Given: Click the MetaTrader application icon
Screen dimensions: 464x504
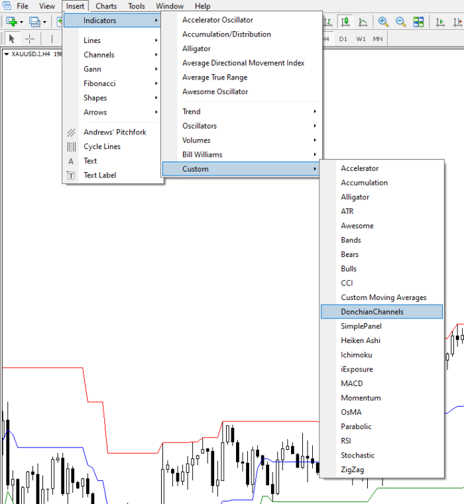Looking at the screenshot, I should pyautogui.click(x=7, y=5).
